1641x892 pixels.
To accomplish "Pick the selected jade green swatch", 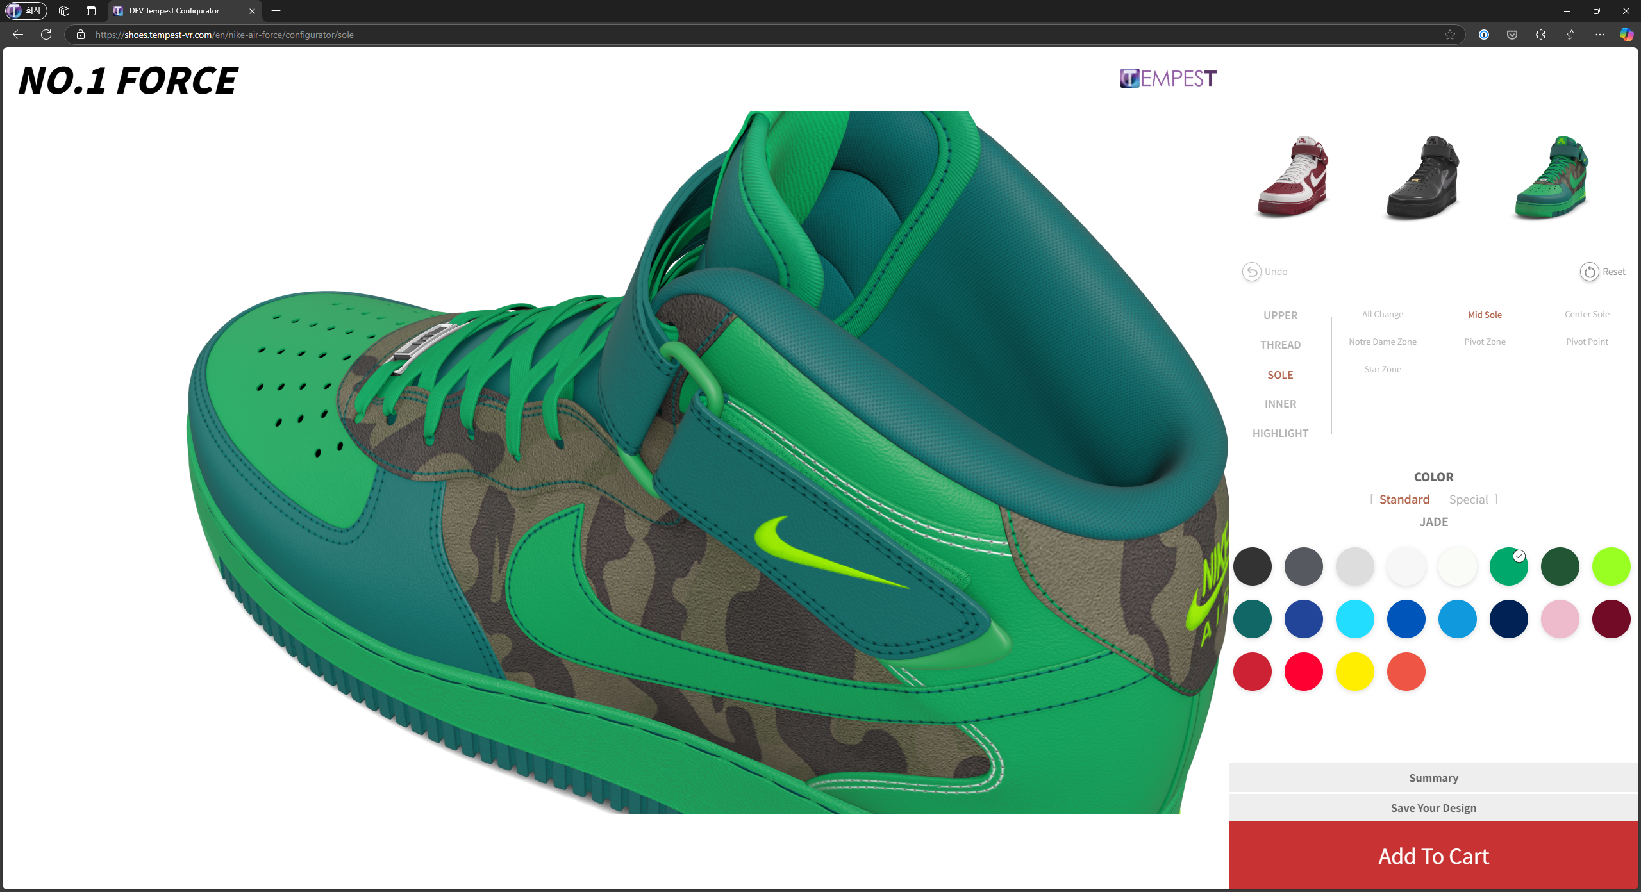I will click(1508, 566).
